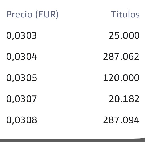Select the price 0,0304
145x142 pixels.
pos(22,57)
